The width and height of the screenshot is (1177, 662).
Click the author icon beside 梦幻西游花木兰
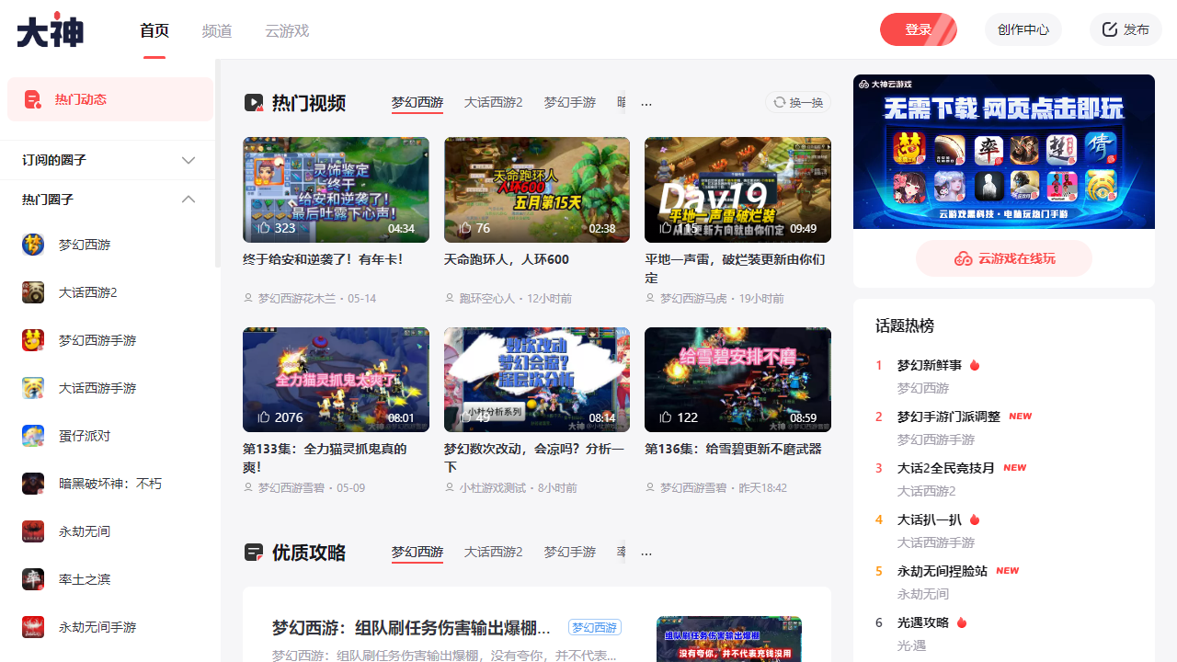[x=248, y=299]
